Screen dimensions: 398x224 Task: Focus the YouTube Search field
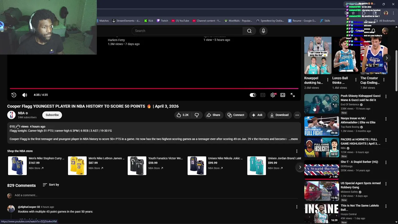click(x=187, y=31)
